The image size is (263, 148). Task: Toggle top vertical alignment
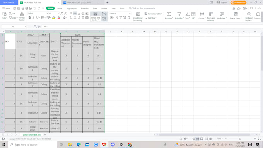click(x=71, y=13)
